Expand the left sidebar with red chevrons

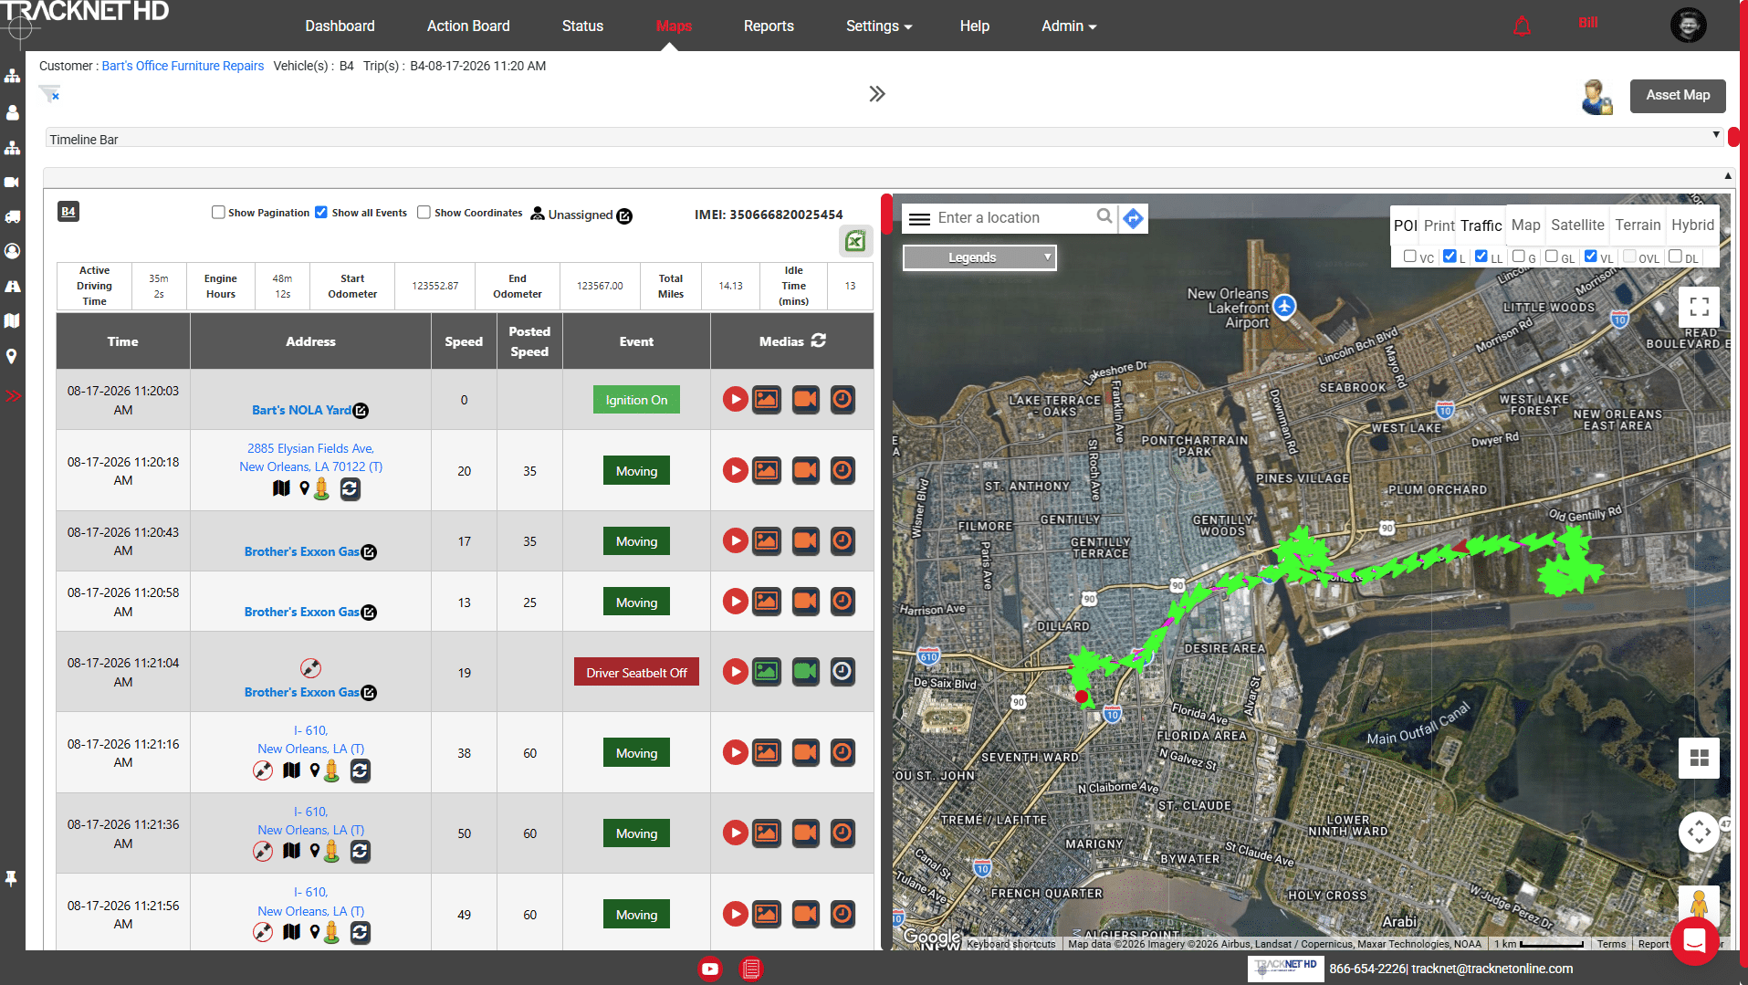tap(13, 395)
